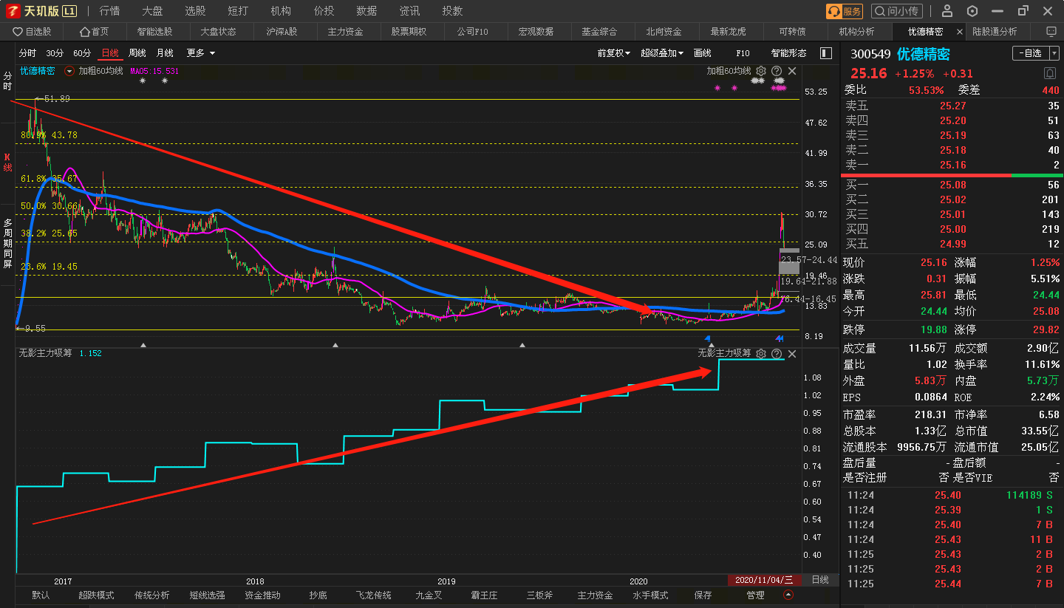The height and width of the screenshot is (608, 1064).
Task: Switch chart to 60分 period
Action: tap(82, 53)
